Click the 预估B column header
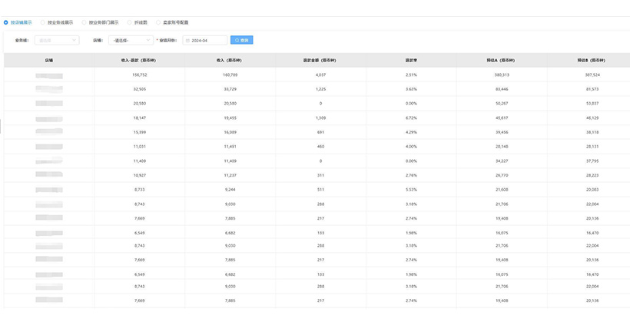The height and width of the screenshot is (322, 630). coord(592,60)
